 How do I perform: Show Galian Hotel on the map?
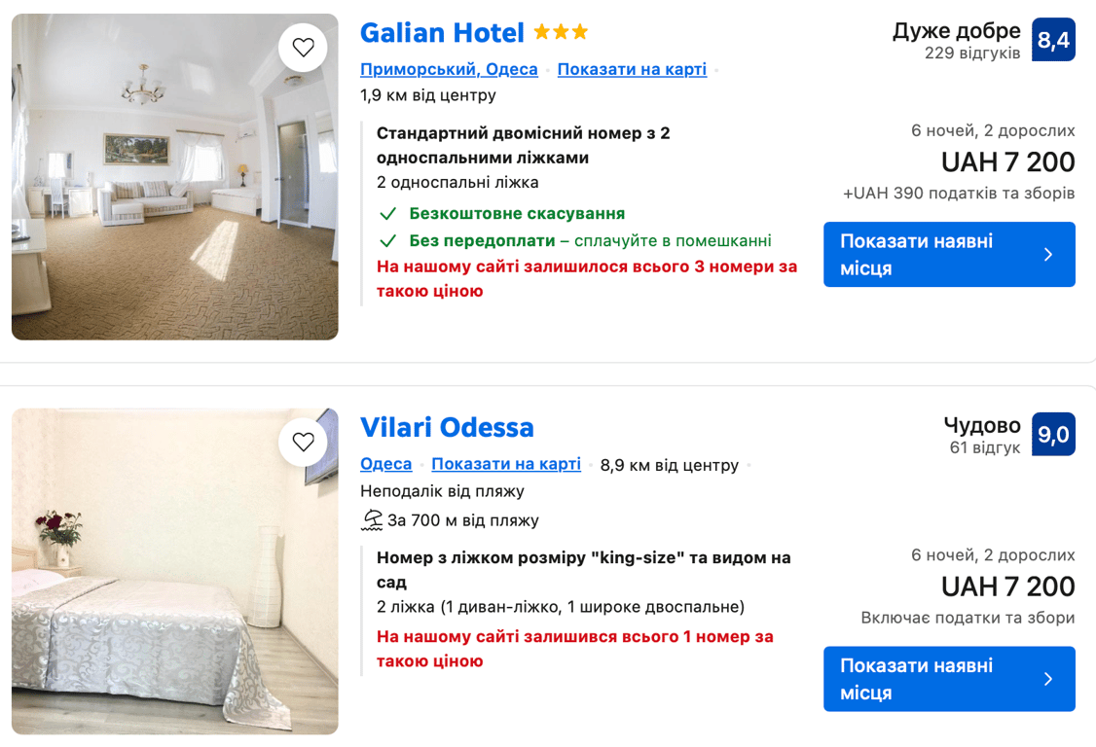tap(632, 69)
